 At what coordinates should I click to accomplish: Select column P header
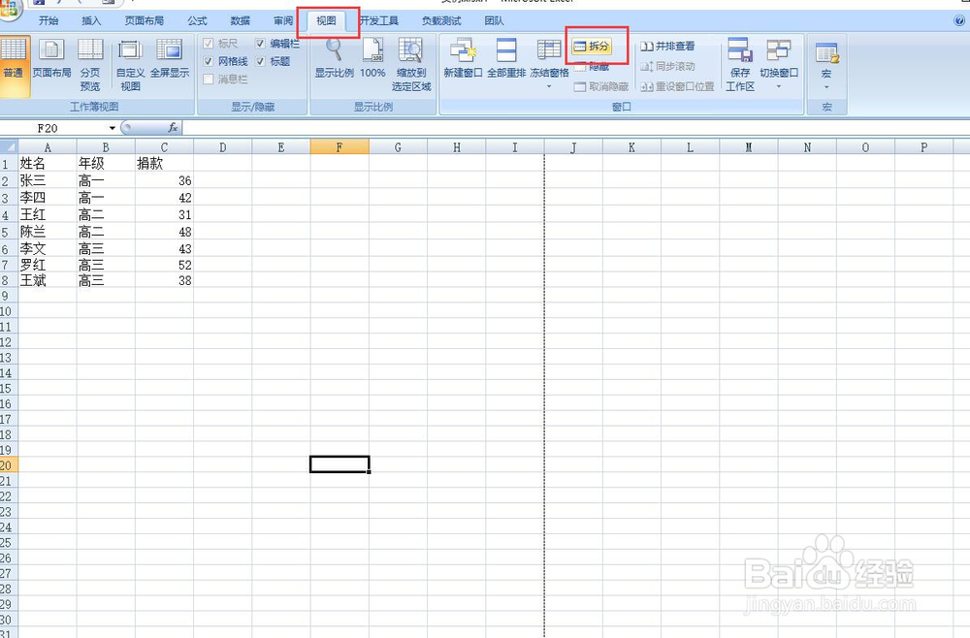pyautogui.click(x=924, y=147)
